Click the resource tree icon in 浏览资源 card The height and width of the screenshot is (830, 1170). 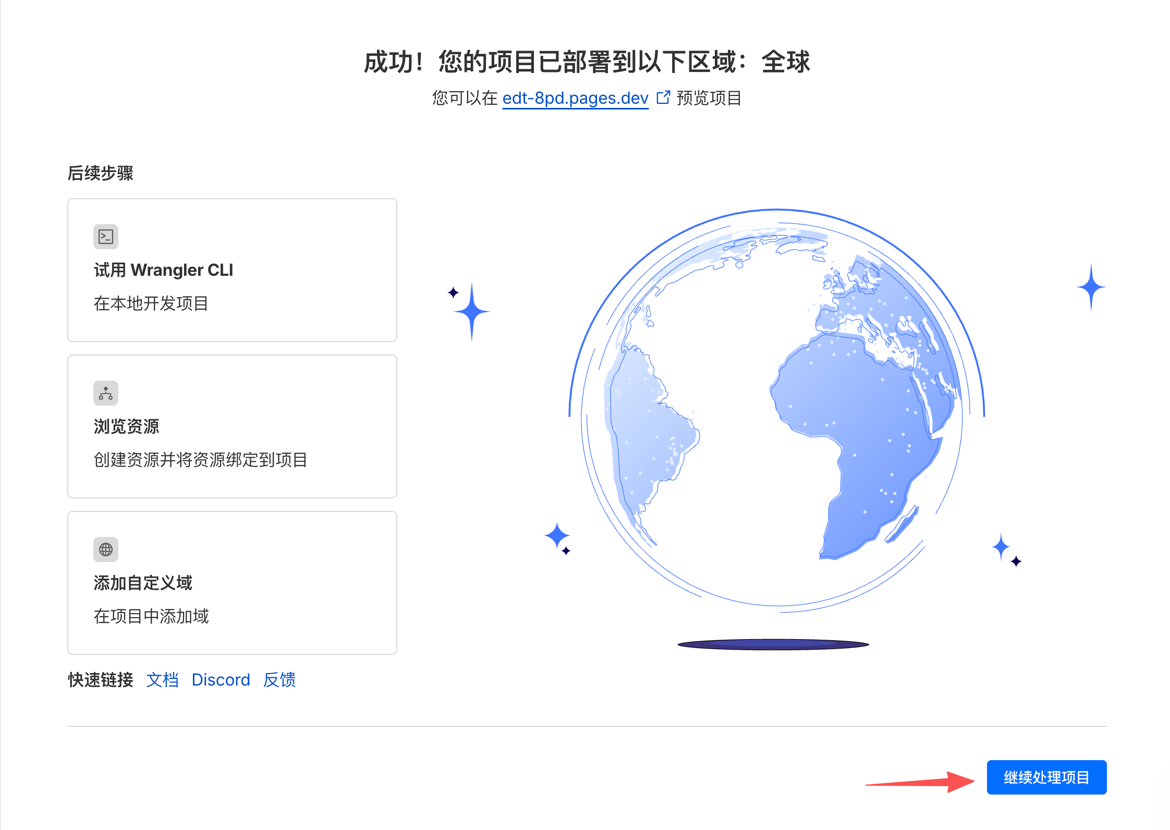coord(106,393)
